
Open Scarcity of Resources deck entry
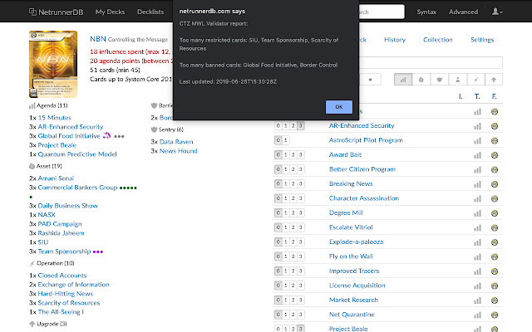point(69,303)
